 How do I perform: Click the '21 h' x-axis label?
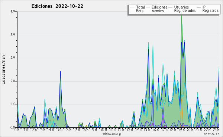click(x=199, y=130)
